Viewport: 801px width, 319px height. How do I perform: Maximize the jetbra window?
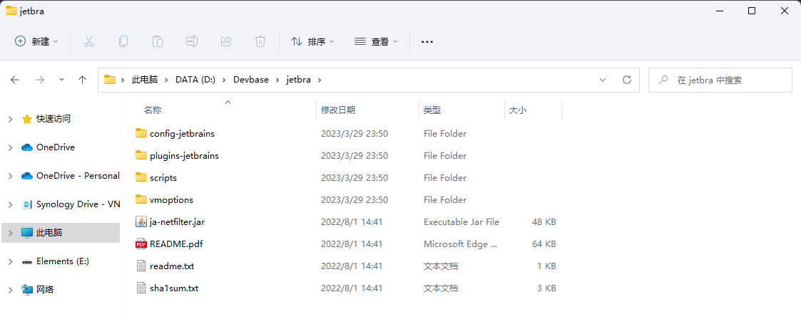pos(752,11)
